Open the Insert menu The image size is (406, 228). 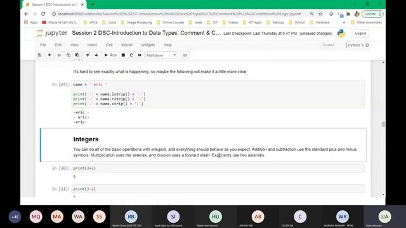click(92, 45)
